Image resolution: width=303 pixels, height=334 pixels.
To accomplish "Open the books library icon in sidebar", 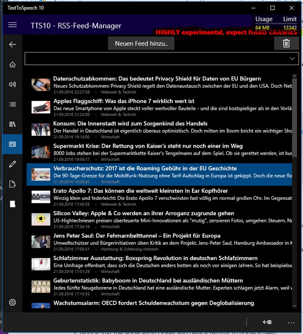I will [x=12, y=124].
